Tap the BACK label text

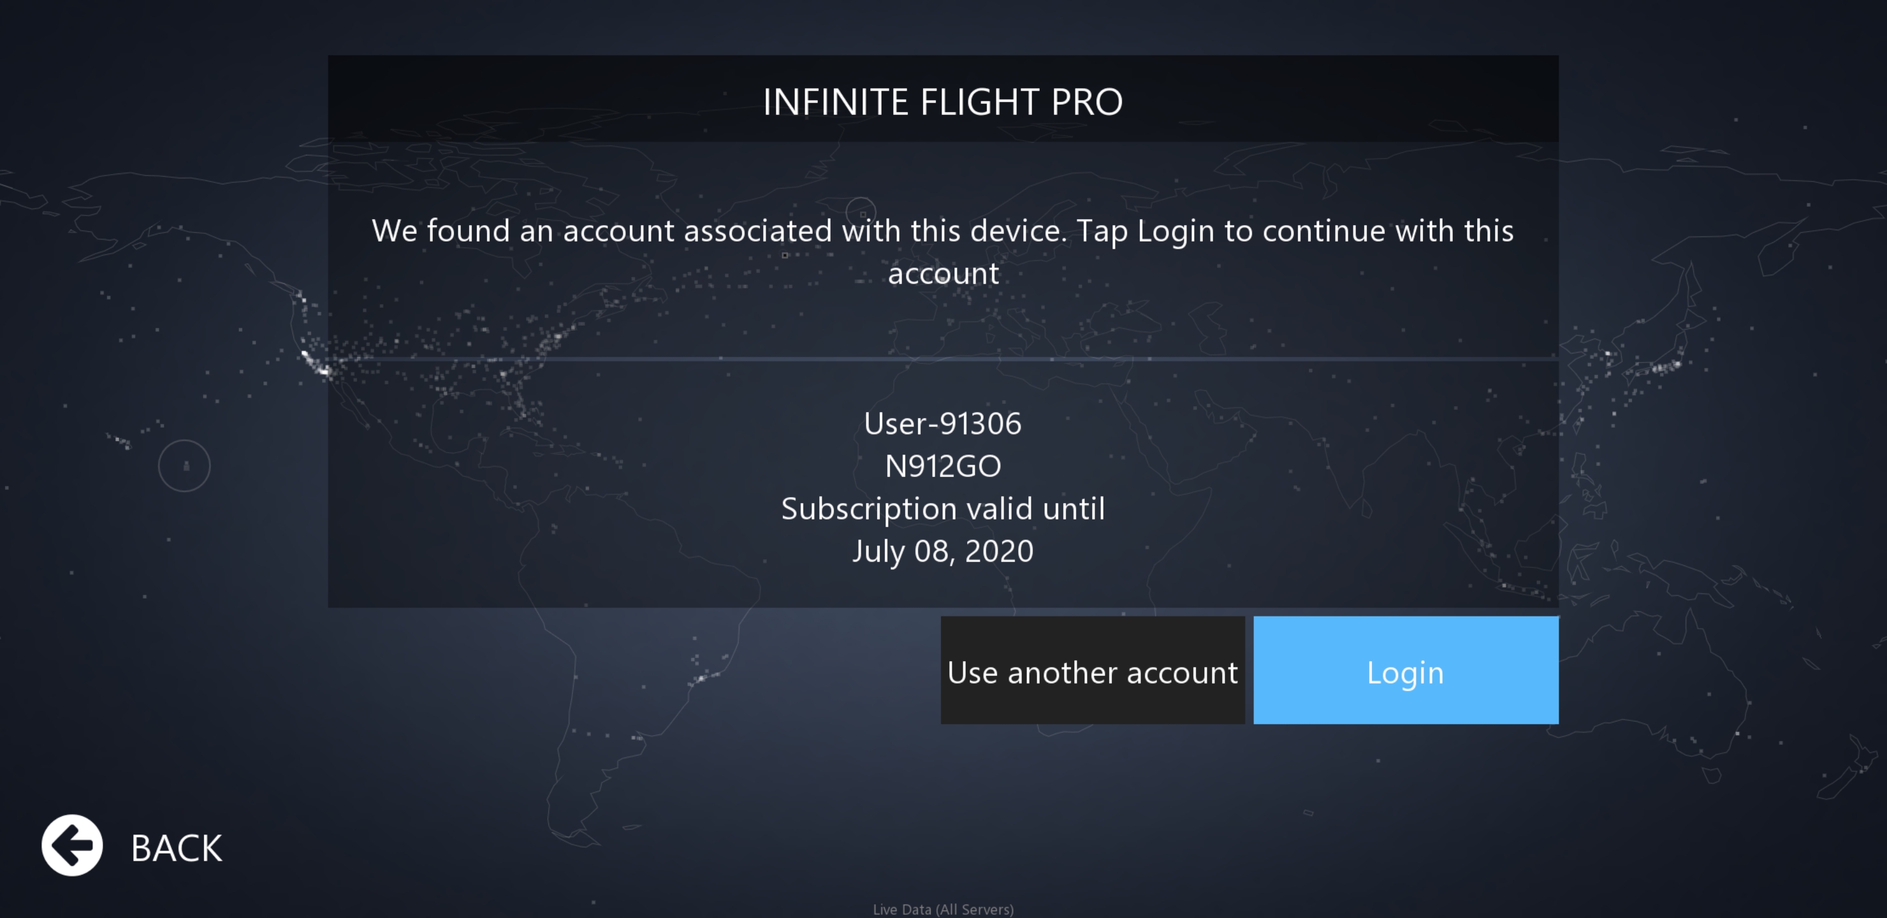(176, 848)
